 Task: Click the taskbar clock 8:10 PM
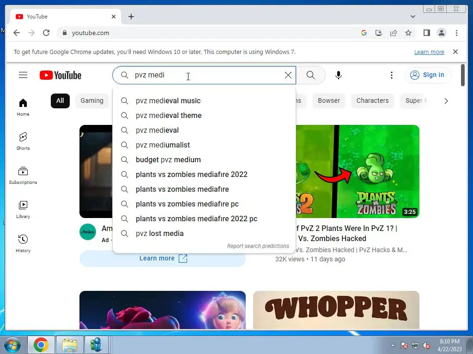449,345
